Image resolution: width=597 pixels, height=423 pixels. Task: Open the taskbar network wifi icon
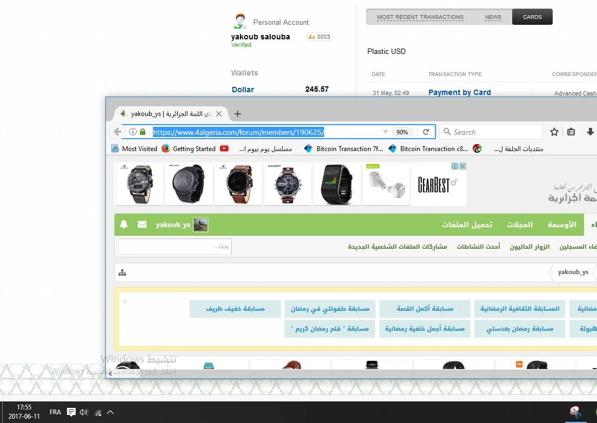(98, 412)
